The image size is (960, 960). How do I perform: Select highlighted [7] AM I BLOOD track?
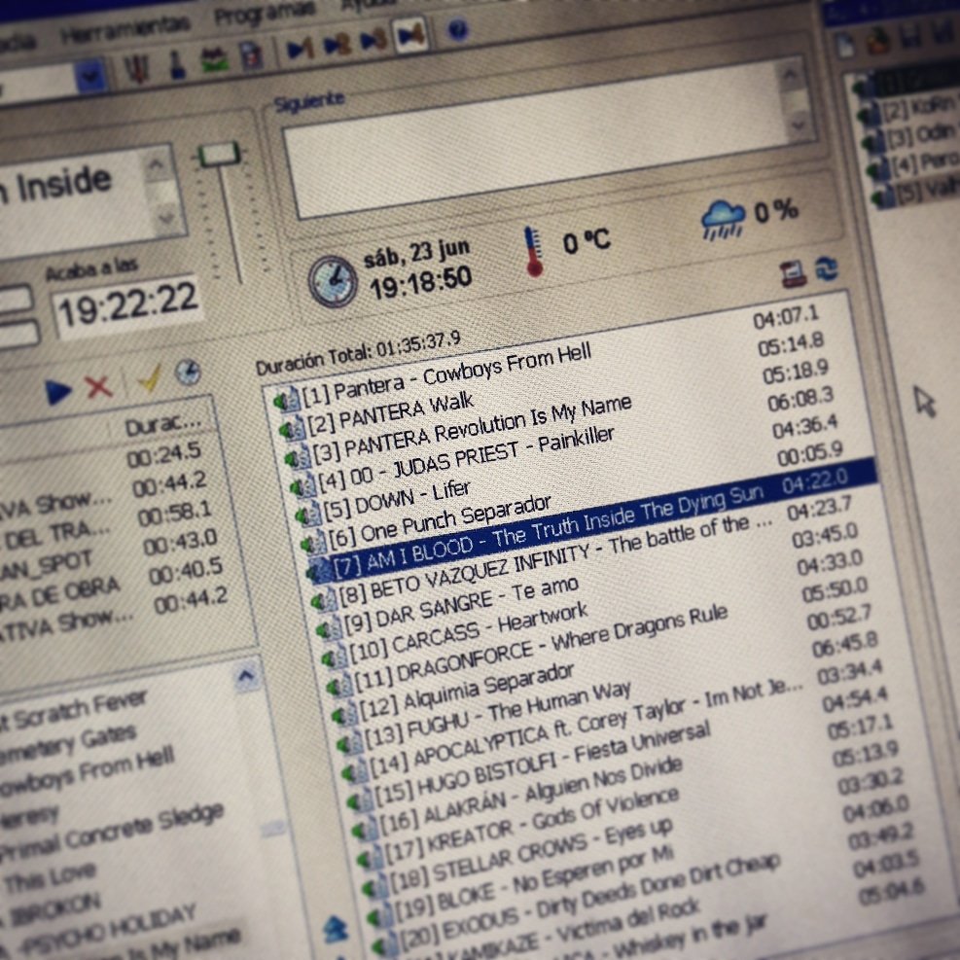point(591,520)
